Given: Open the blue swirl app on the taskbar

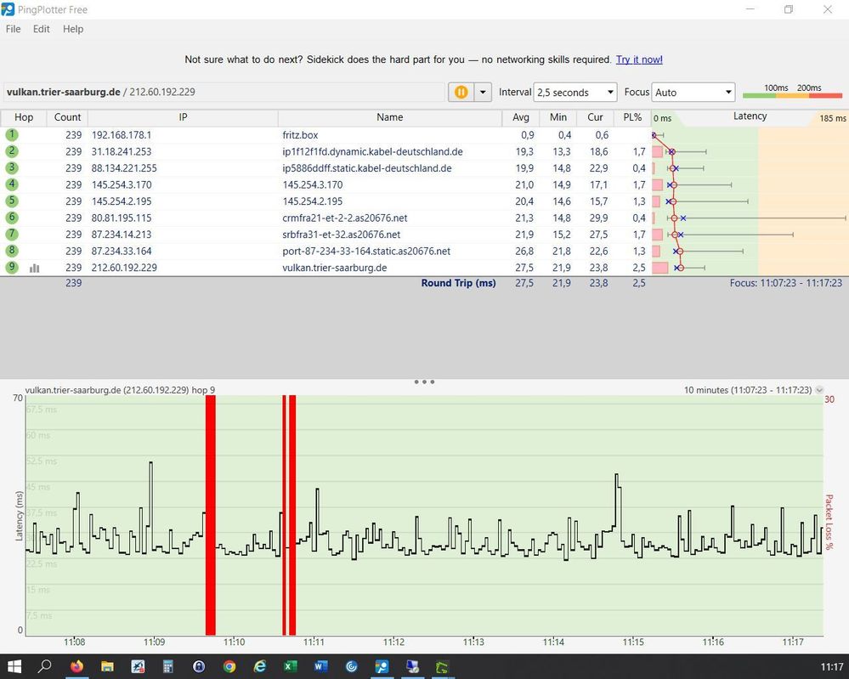Looking at the screenshot, I should (351, 666).
